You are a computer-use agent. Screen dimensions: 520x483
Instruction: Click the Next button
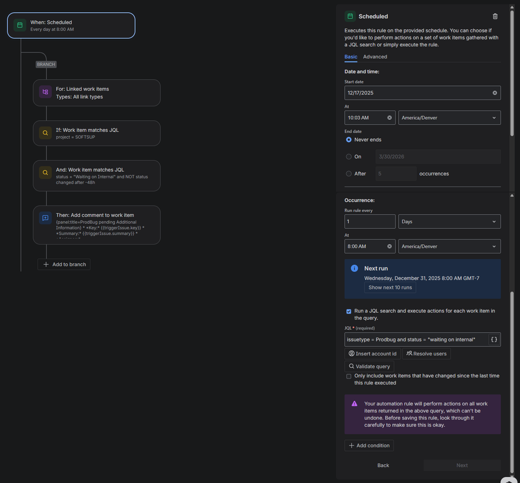point(462,465)
